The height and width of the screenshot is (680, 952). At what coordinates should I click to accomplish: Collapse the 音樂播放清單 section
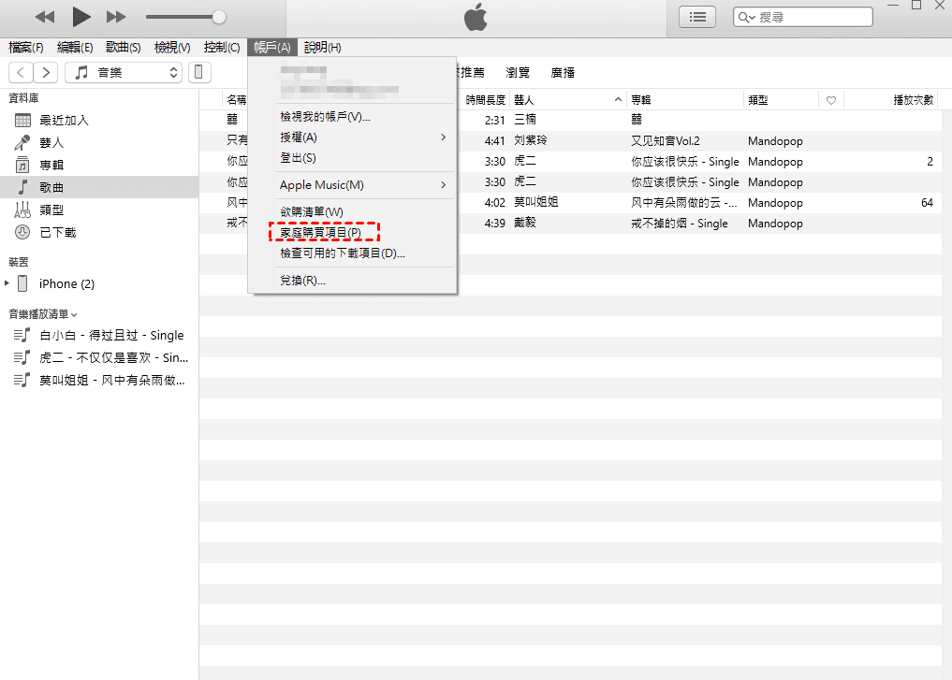point(74,314)
